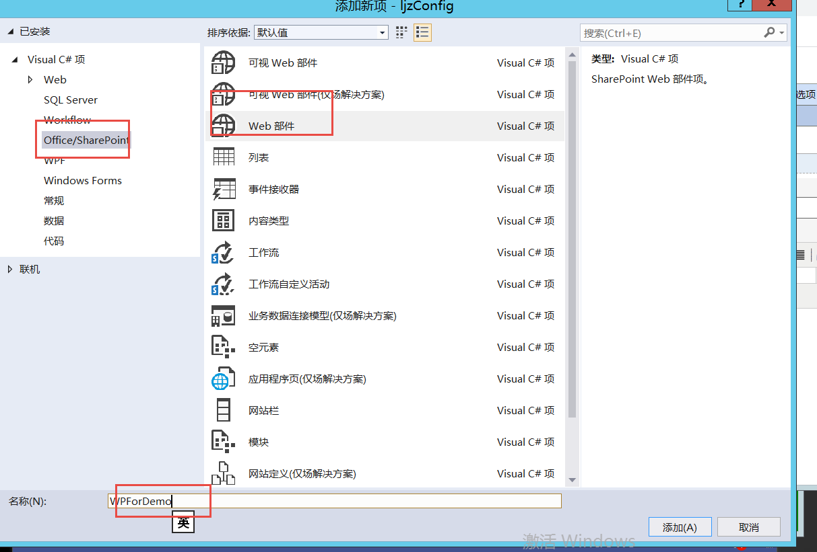Select the 内容类型 template name
The image size is (817, 552).
(x=269, y=221)
